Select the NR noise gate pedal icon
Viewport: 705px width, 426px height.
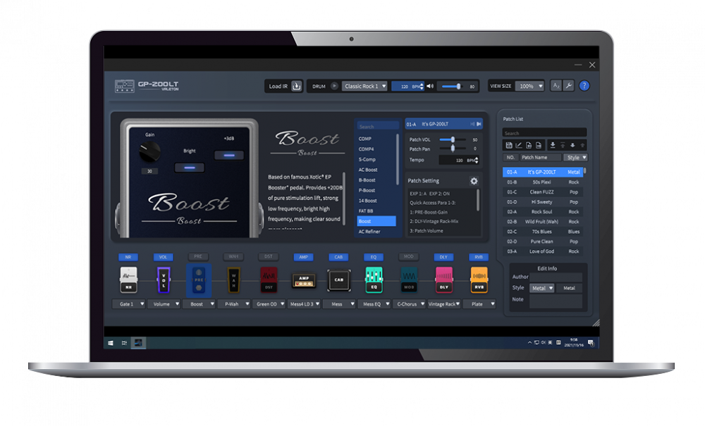tap(128, 280)
